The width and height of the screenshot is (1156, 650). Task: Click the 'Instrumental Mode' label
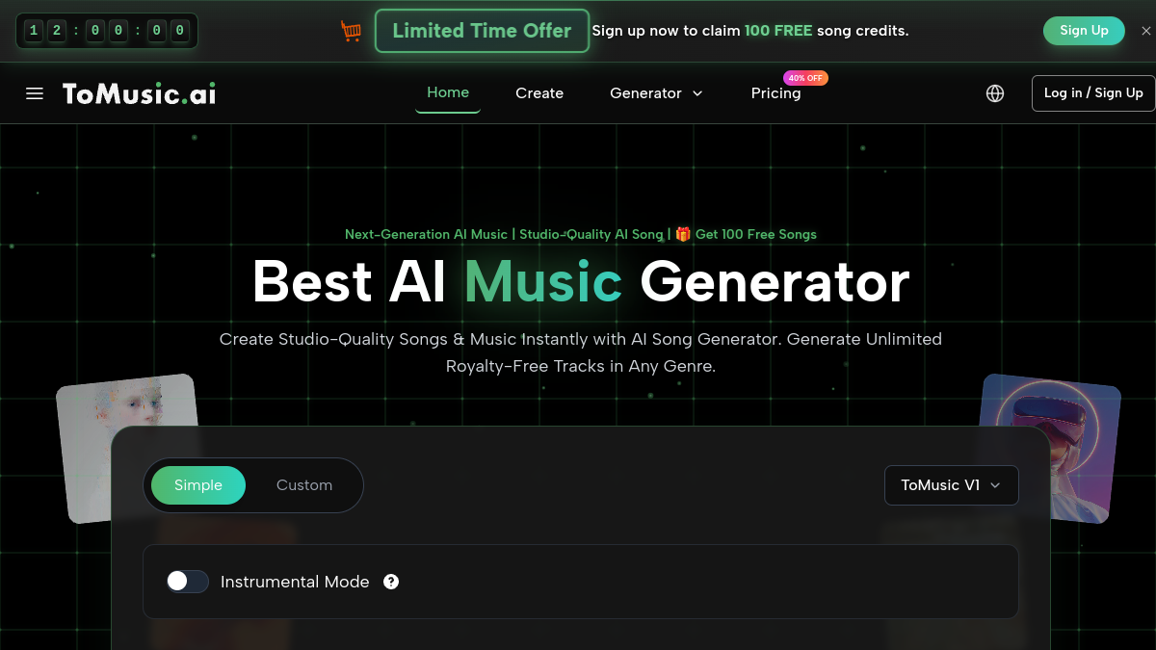click(295, 582)
